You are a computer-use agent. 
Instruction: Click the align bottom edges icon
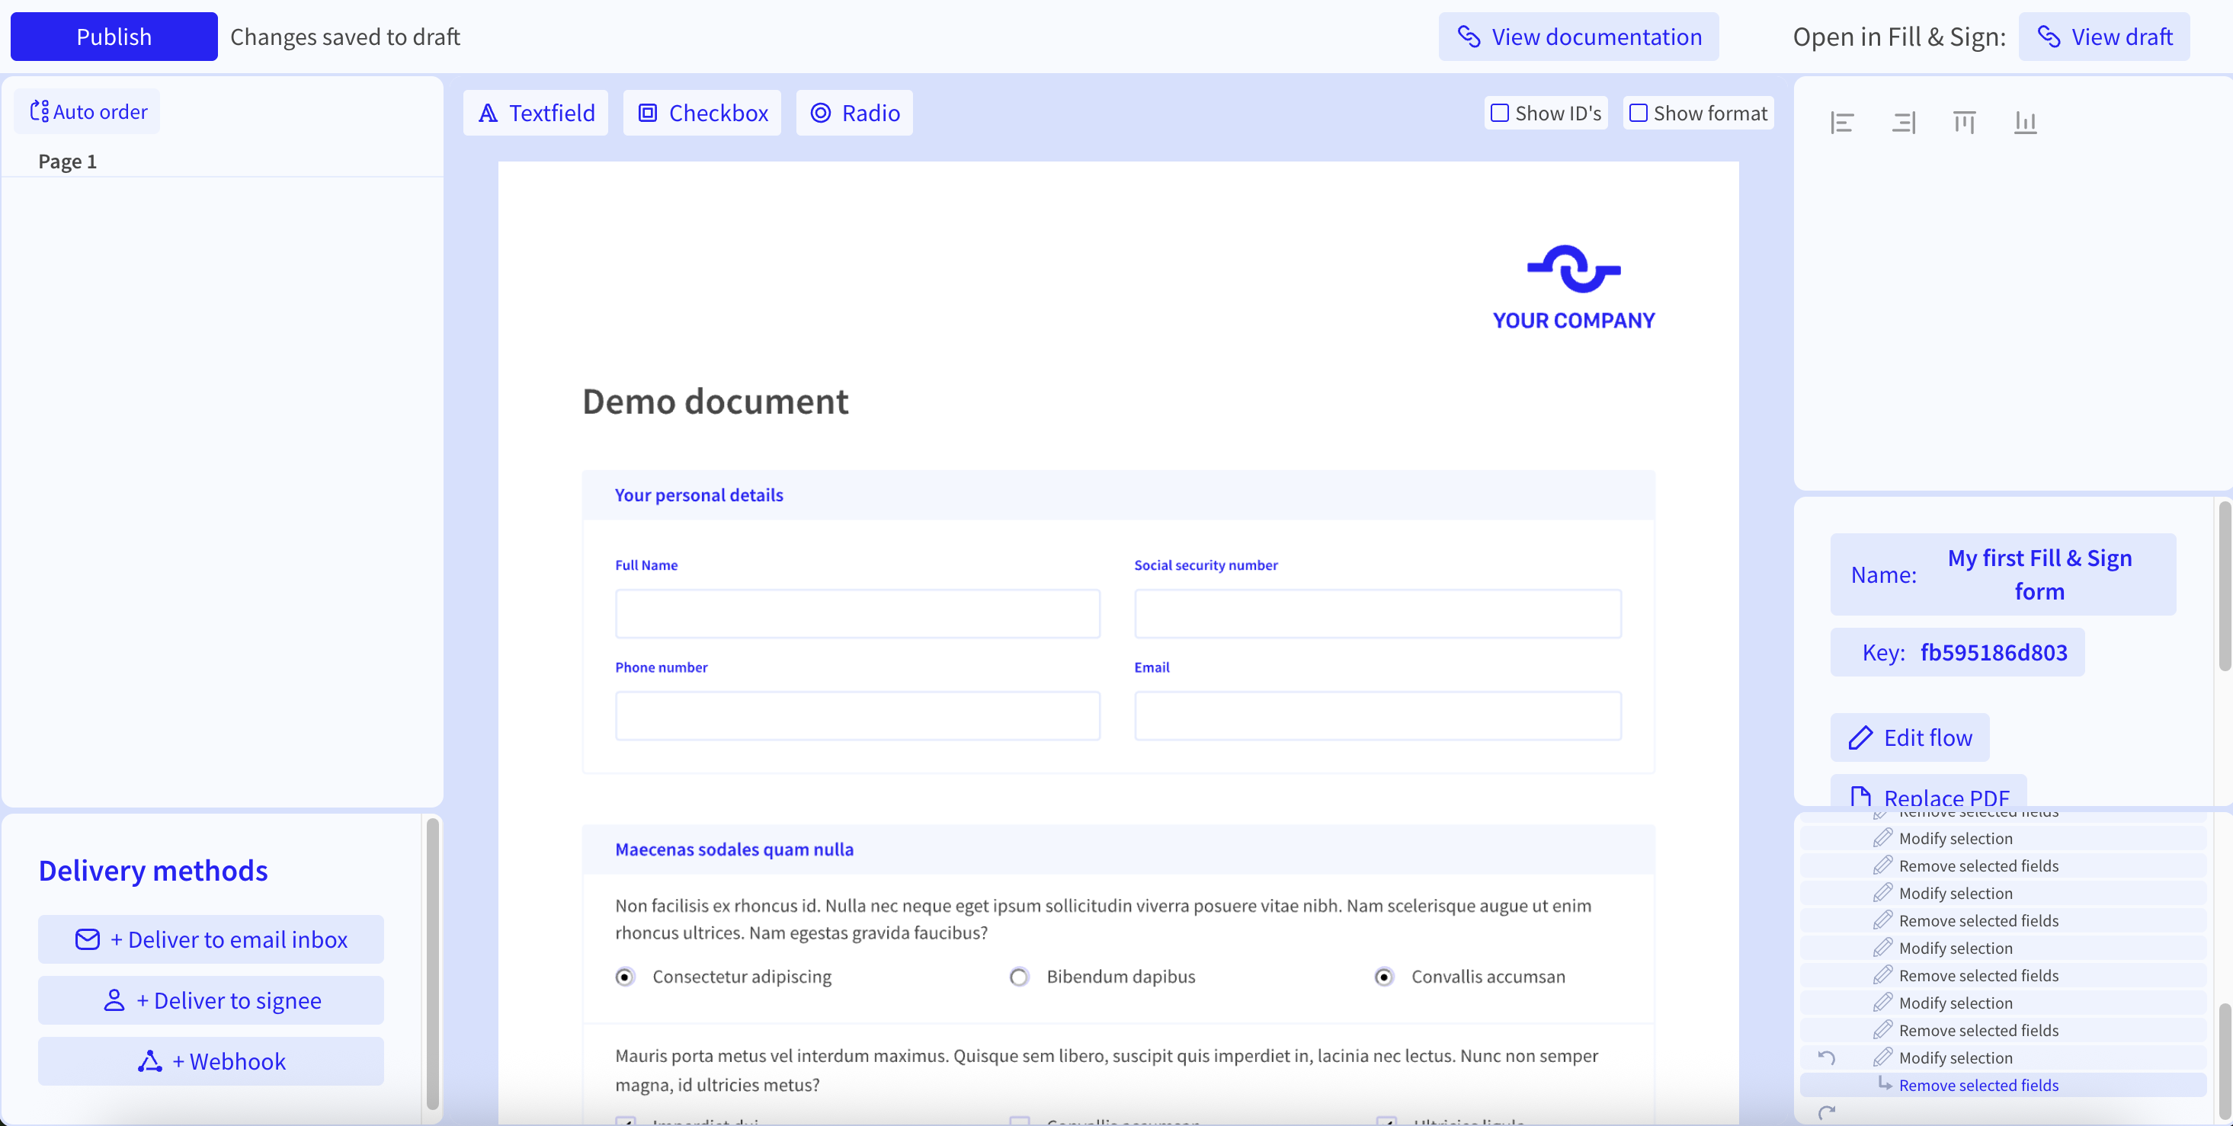pyautogui.click(x=2025, y=123)
